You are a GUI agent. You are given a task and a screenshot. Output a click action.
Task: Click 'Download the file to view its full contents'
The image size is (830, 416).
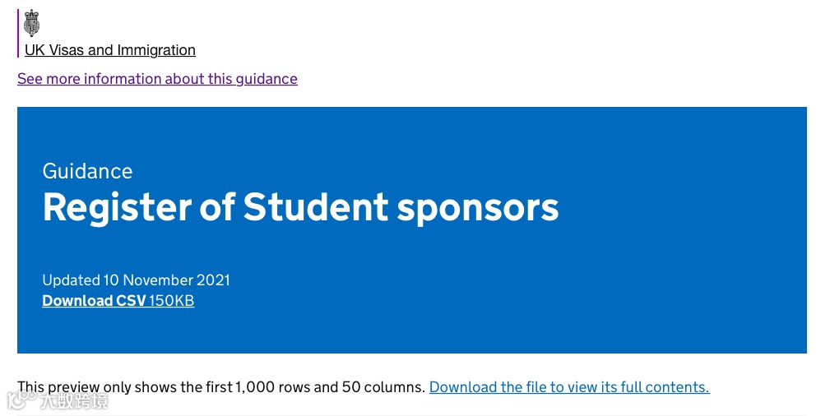pos(568,387)
